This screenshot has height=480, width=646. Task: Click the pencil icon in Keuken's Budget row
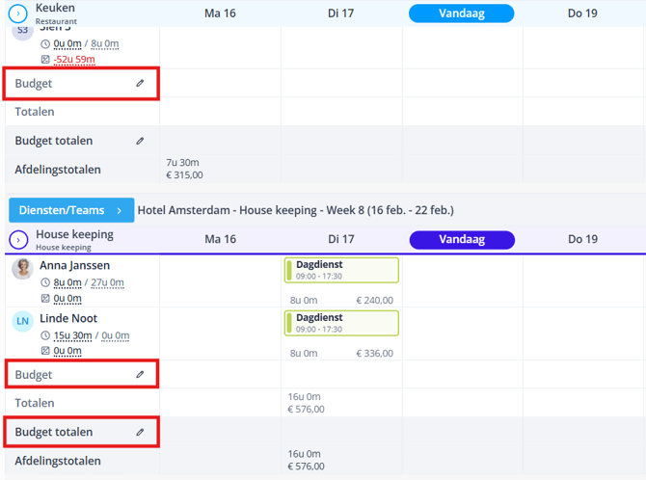[x=140, y=84]
